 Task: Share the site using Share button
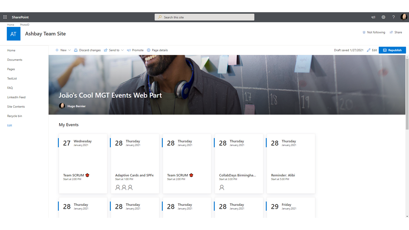[396, 32]
